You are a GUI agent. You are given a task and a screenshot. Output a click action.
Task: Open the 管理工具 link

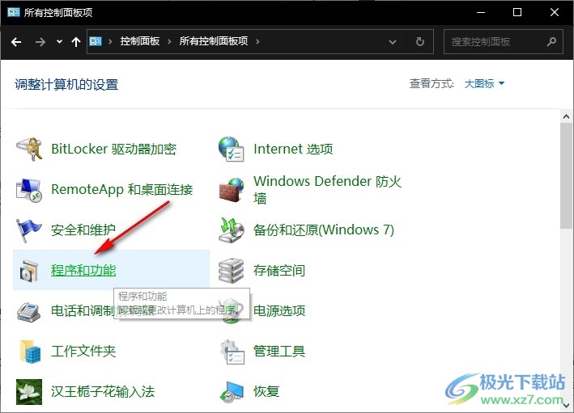279,352
